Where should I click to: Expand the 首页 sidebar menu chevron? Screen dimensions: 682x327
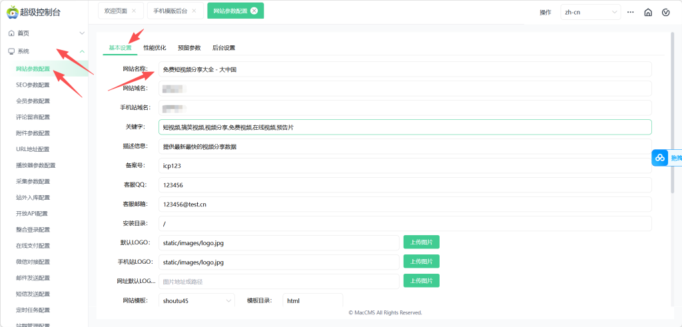[x=82, y=33]
